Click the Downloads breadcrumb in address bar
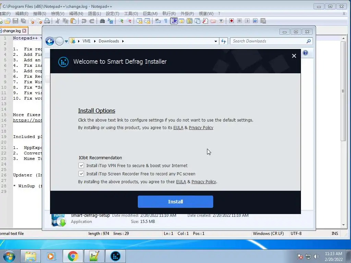Screen dimensions: 351x263 tap(109, 41)
